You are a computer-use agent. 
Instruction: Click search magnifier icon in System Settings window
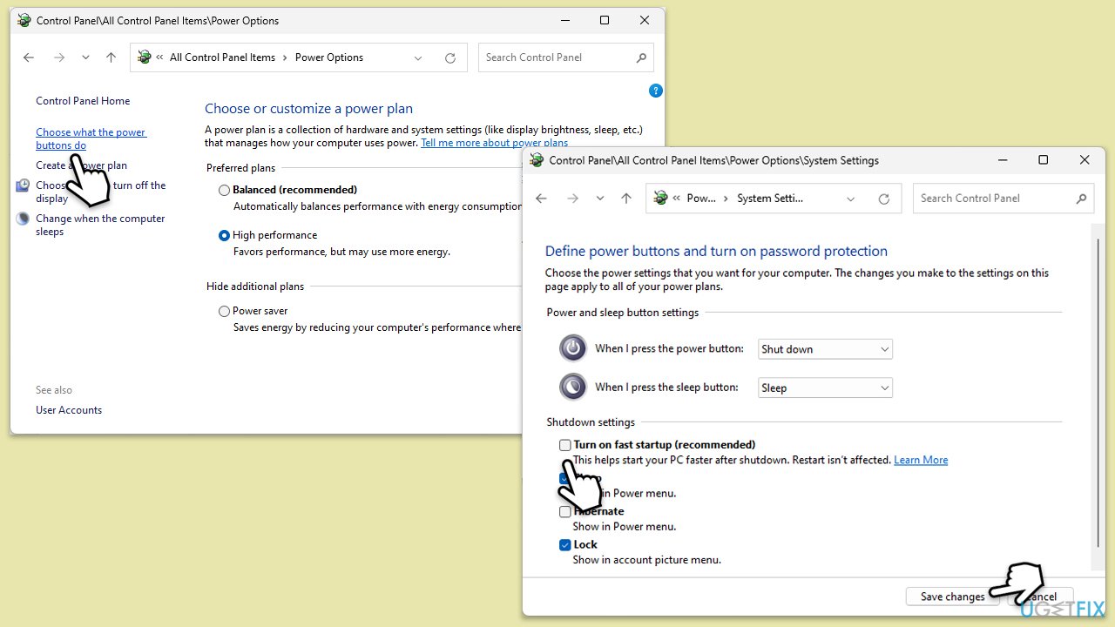(1081, 199)
